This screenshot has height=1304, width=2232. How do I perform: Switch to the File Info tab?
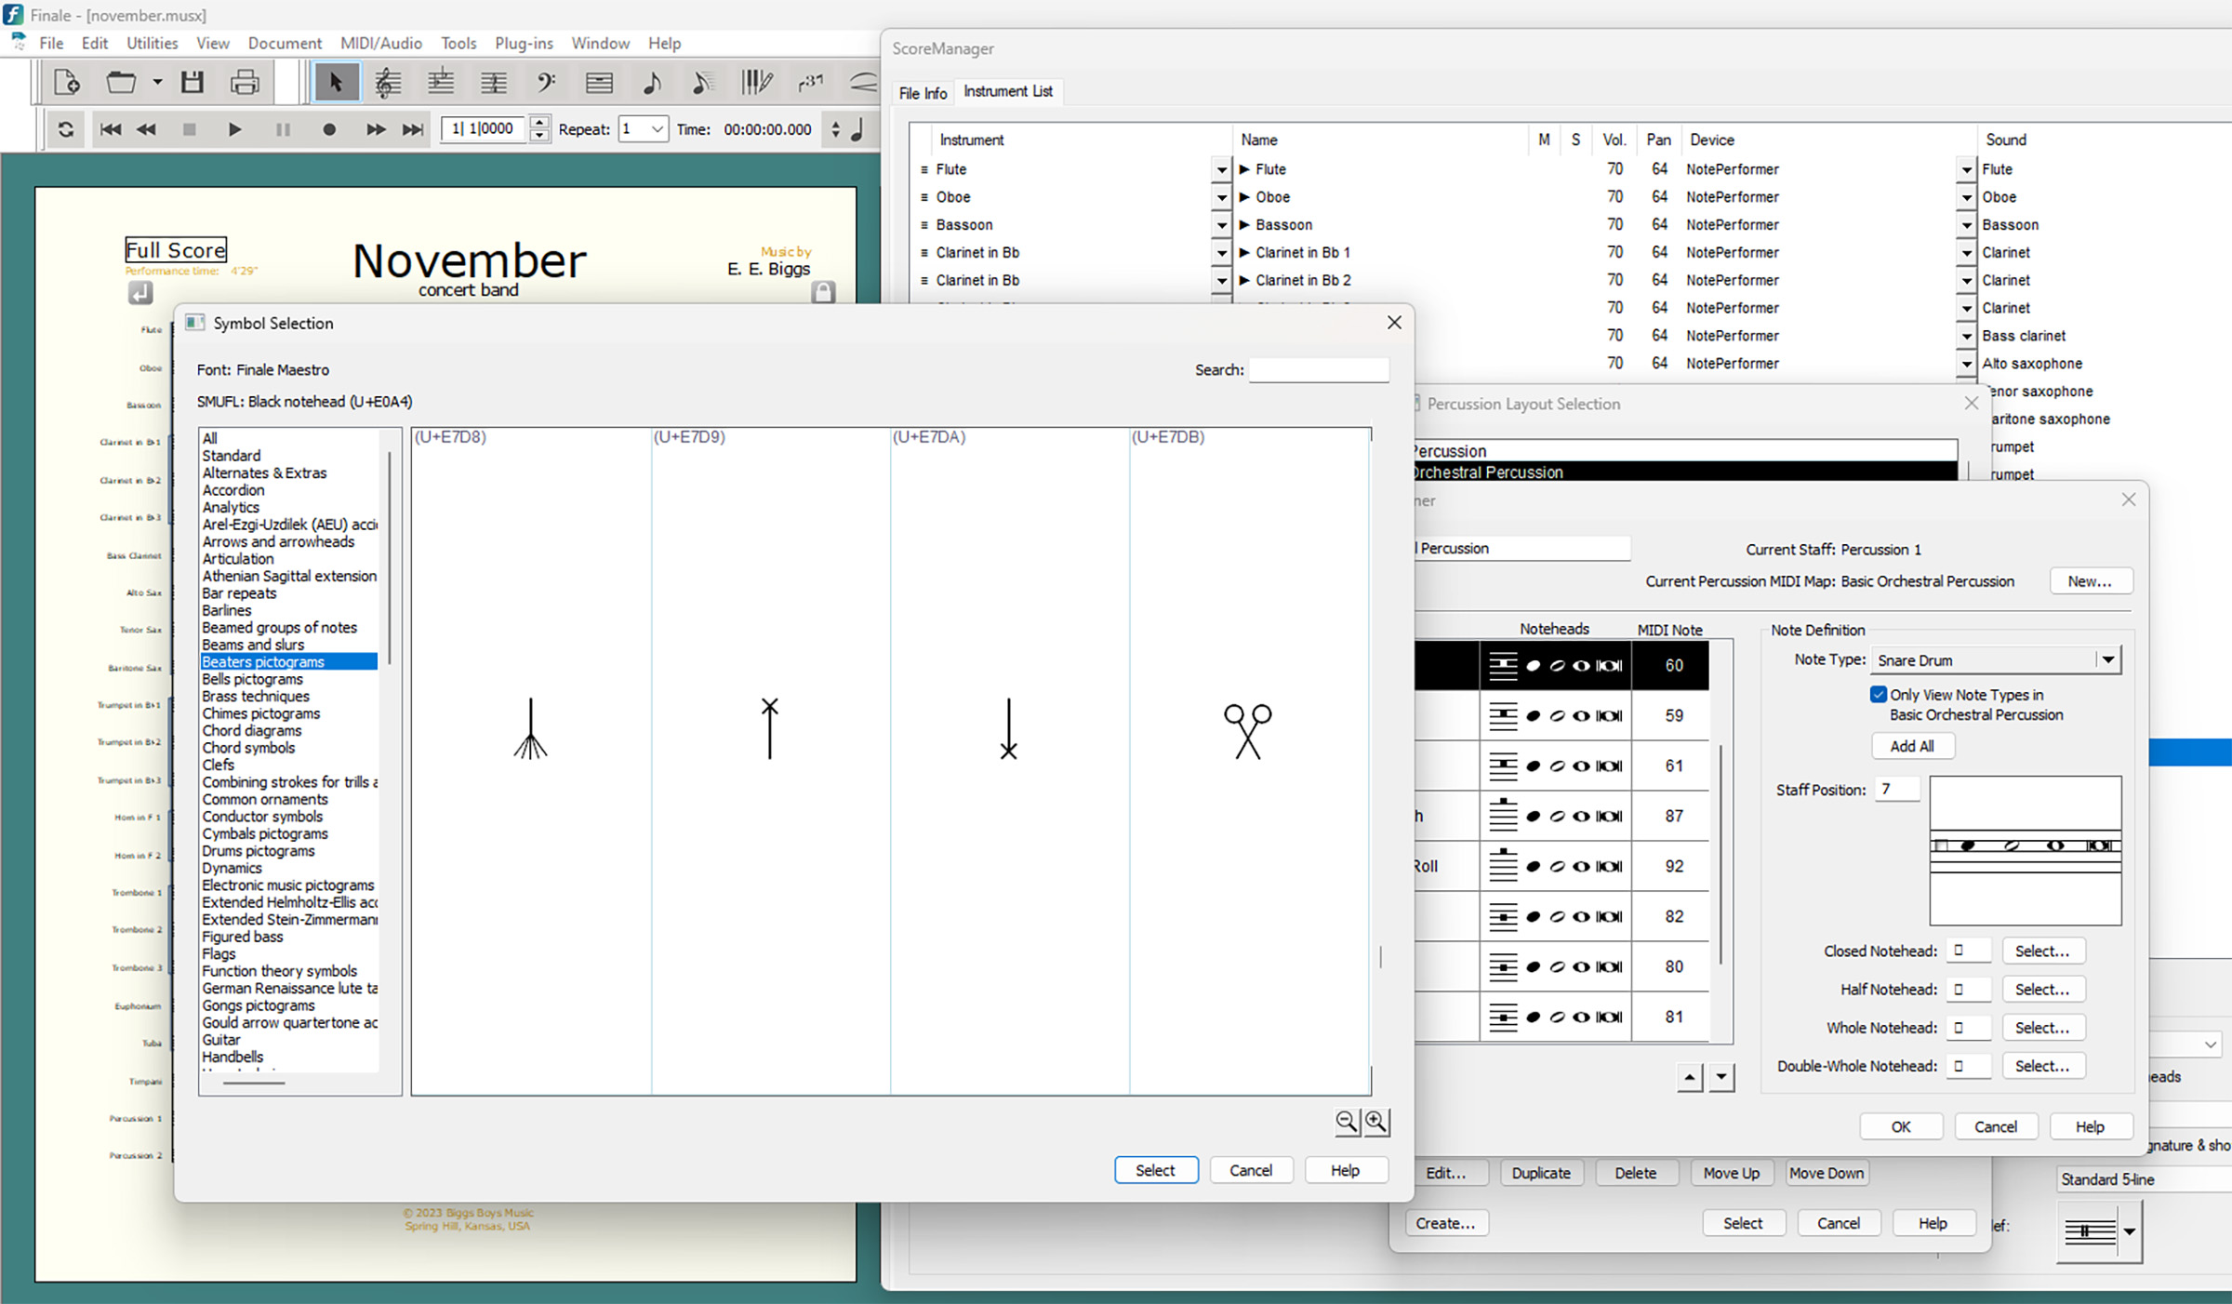click(923, 92)
